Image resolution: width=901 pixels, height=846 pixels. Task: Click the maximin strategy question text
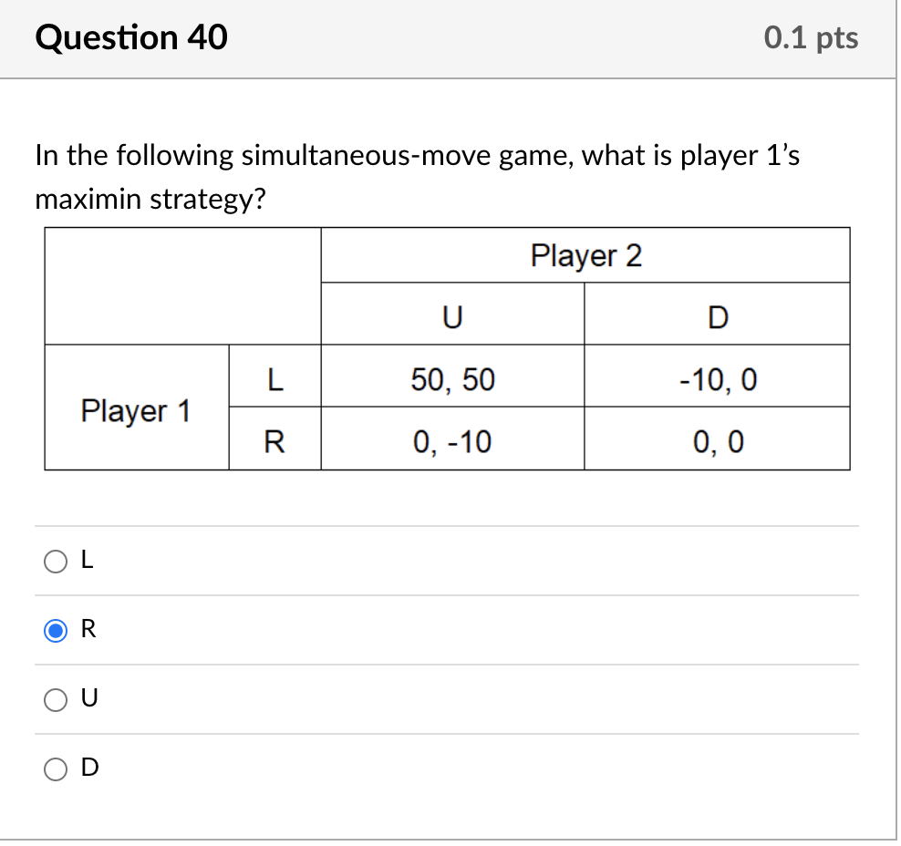coord(417,177)
